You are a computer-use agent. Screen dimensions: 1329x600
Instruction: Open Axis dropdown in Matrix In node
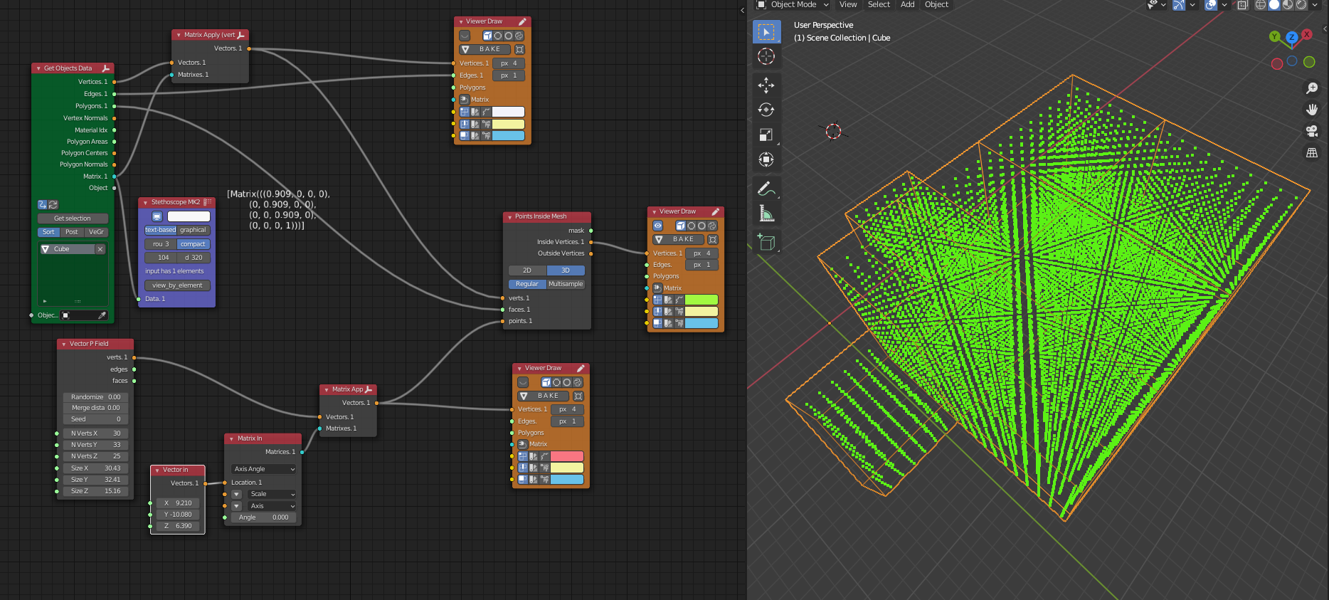pyautogui.click(x=271, y=506)
